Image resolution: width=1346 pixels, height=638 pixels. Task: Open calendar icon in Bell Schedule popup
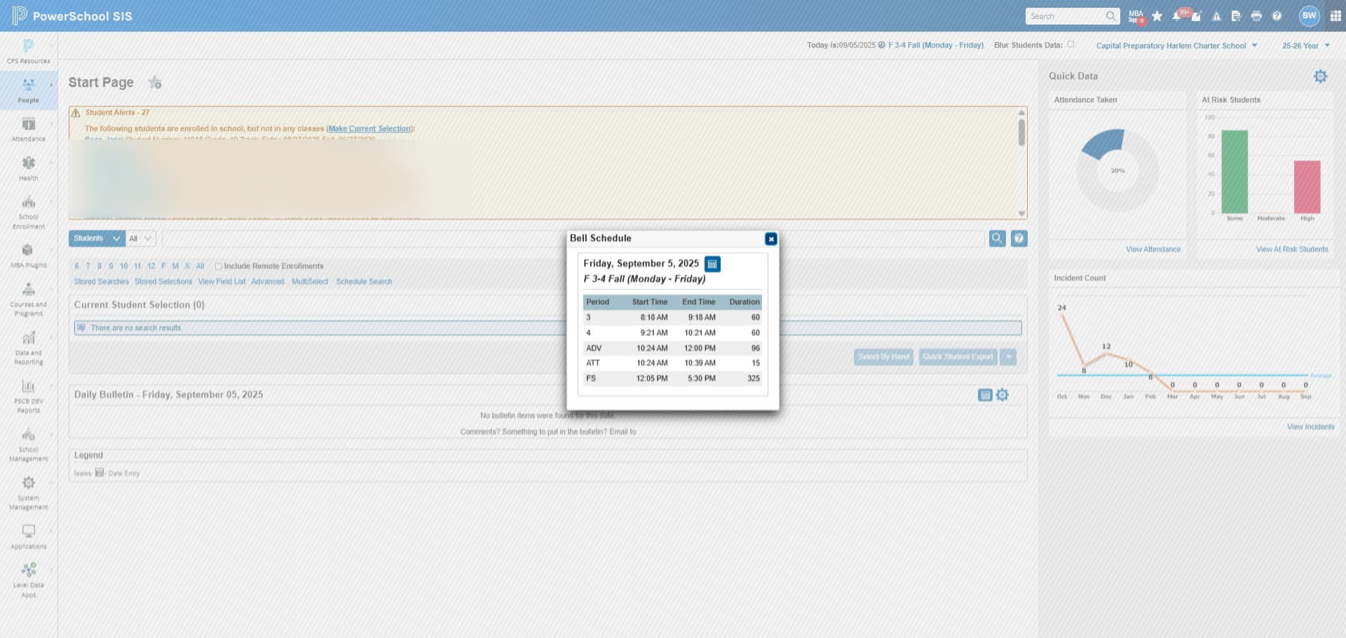(712, 264)
